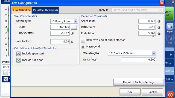The height and width of the screenshot is (98, 175).
Task: Confirm with the OK button
Action: [x=130, y=92]
